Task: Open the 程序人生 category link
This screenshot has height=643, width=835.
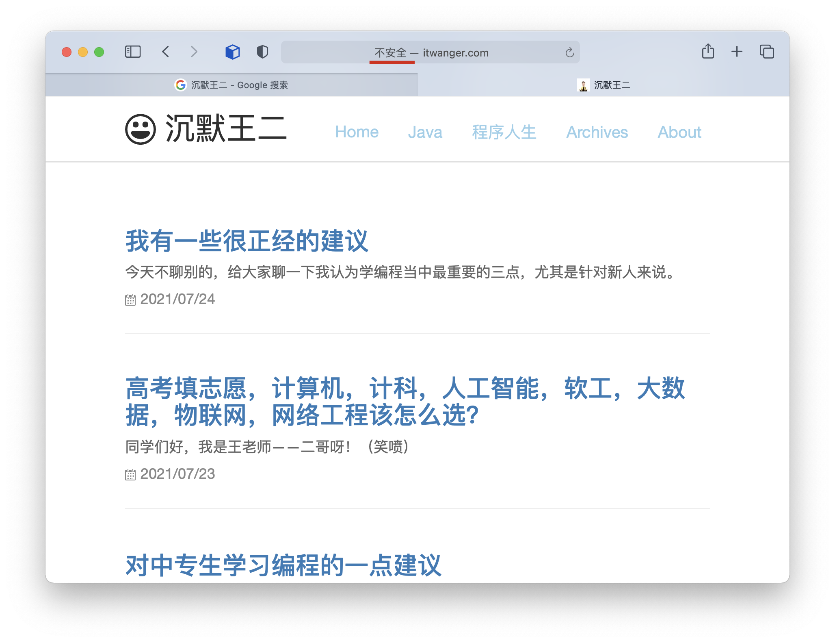Action: (x=504, y=132)
